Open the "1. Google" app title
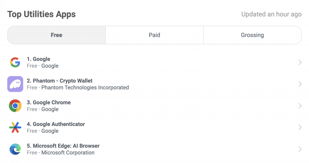Screen dimensions: 309x163 coord(38,59)
